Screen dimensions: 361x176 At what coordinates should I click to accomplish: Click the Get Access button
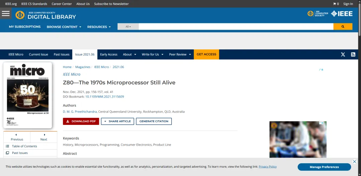click(206, 54)
